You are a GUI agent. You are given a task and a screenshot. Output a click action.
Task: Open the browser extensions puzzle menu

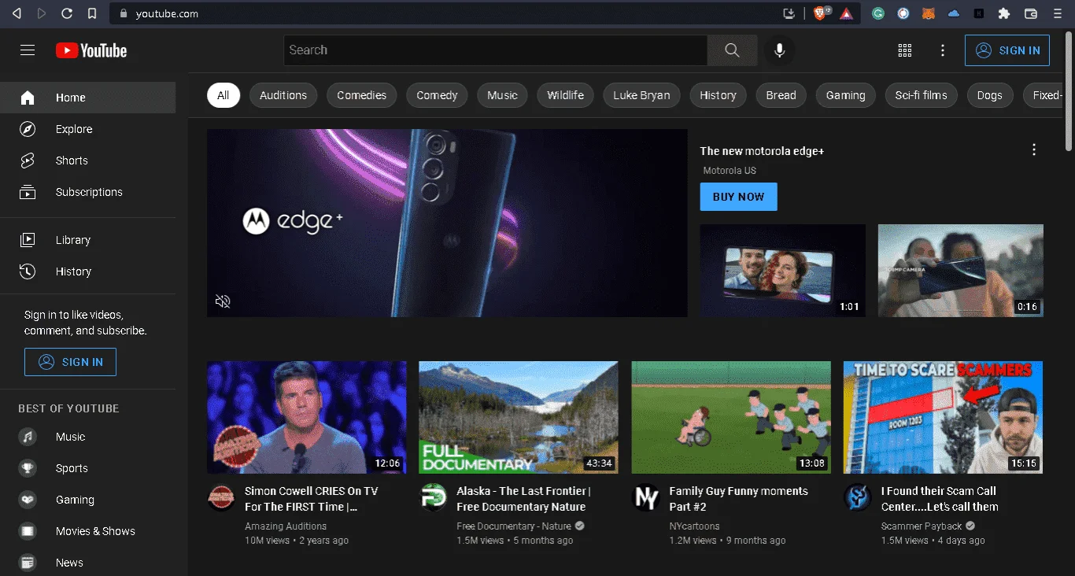coord(1003,13)
